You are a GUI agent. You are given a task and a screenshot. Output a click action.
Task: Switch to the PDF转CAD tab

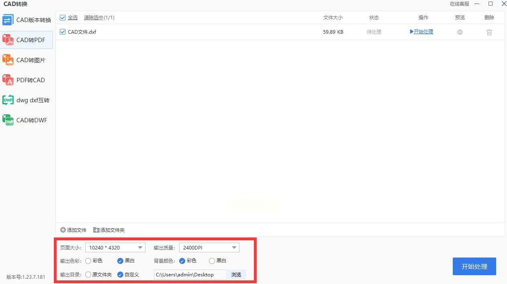pos(27,80)
